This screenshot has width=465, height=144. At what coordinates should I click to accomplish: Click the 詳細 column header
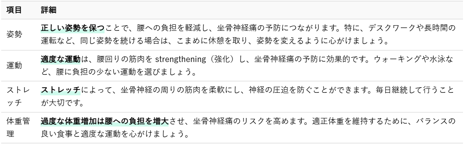[x=48, y=10]
